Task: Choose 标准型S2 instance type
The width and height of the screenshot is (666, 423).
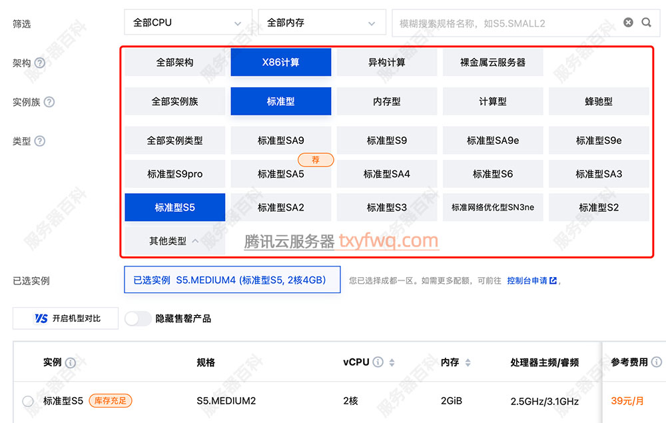Action: (599, 208)
